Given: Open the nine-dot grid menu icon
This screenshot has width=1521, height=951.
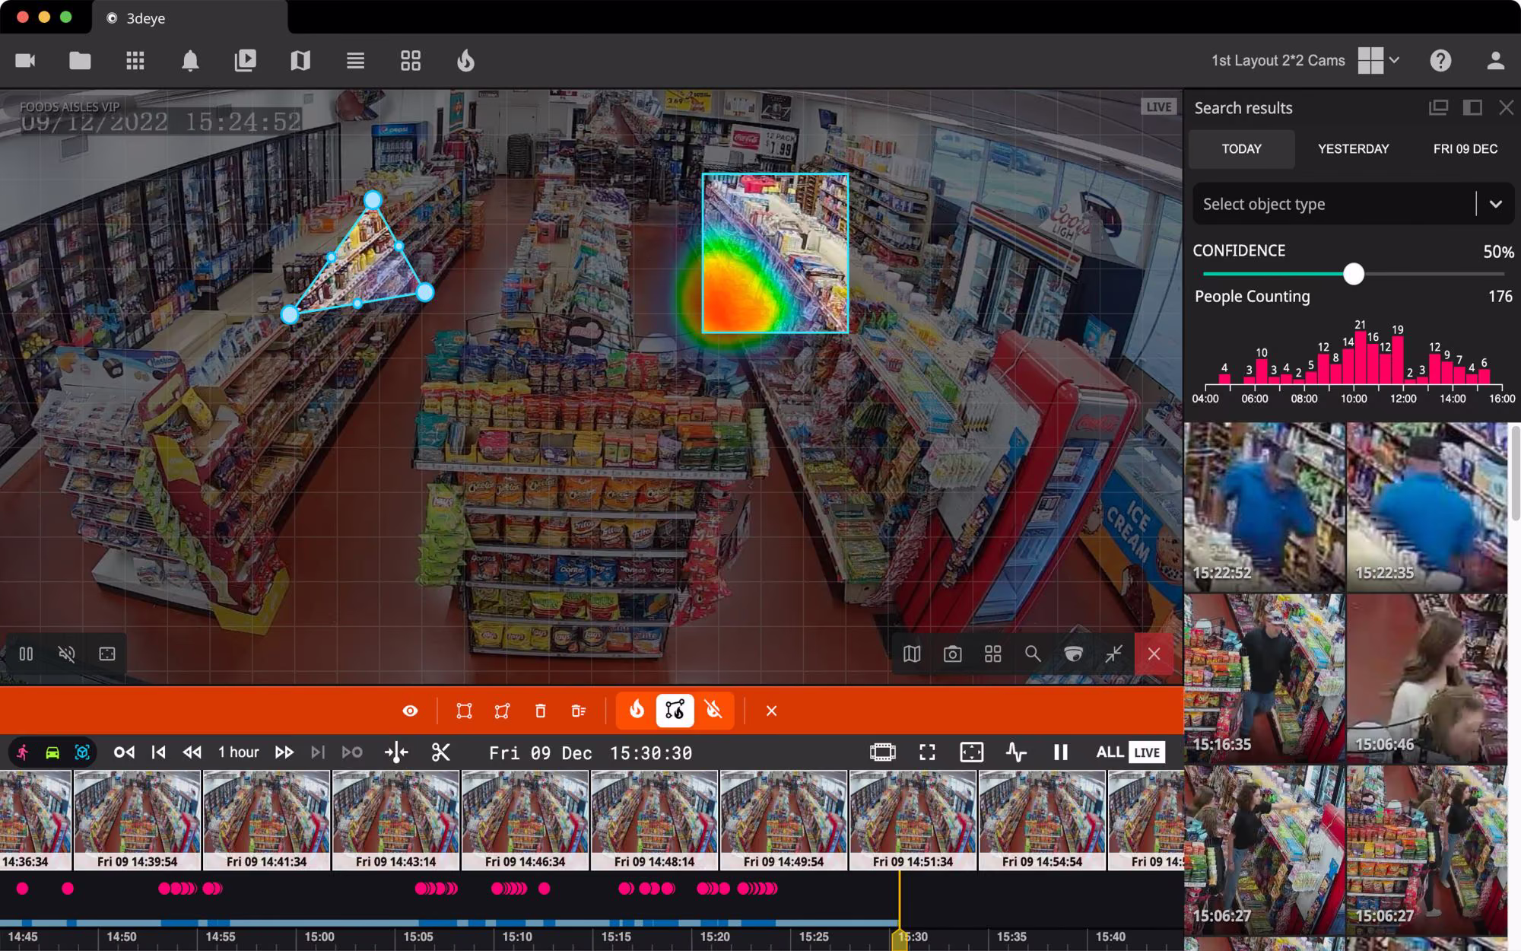Looking at the screenshot, I should click(135, 60).
